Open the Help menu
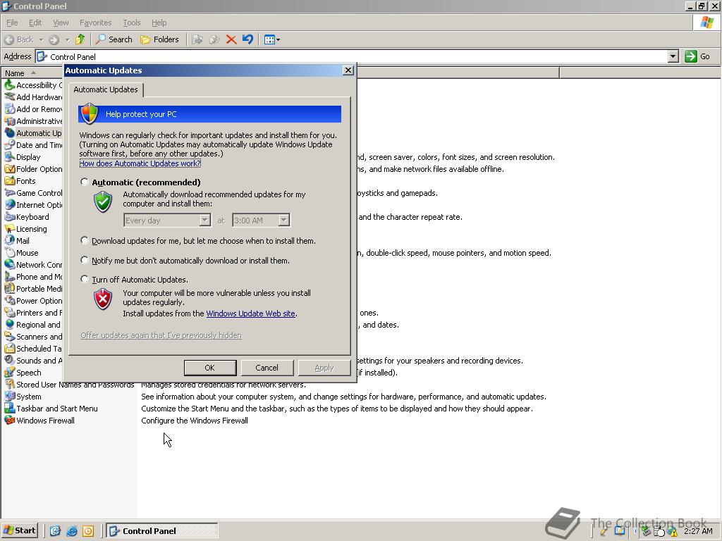This screenshot has width=722, height=541. [x=159, y=23]
